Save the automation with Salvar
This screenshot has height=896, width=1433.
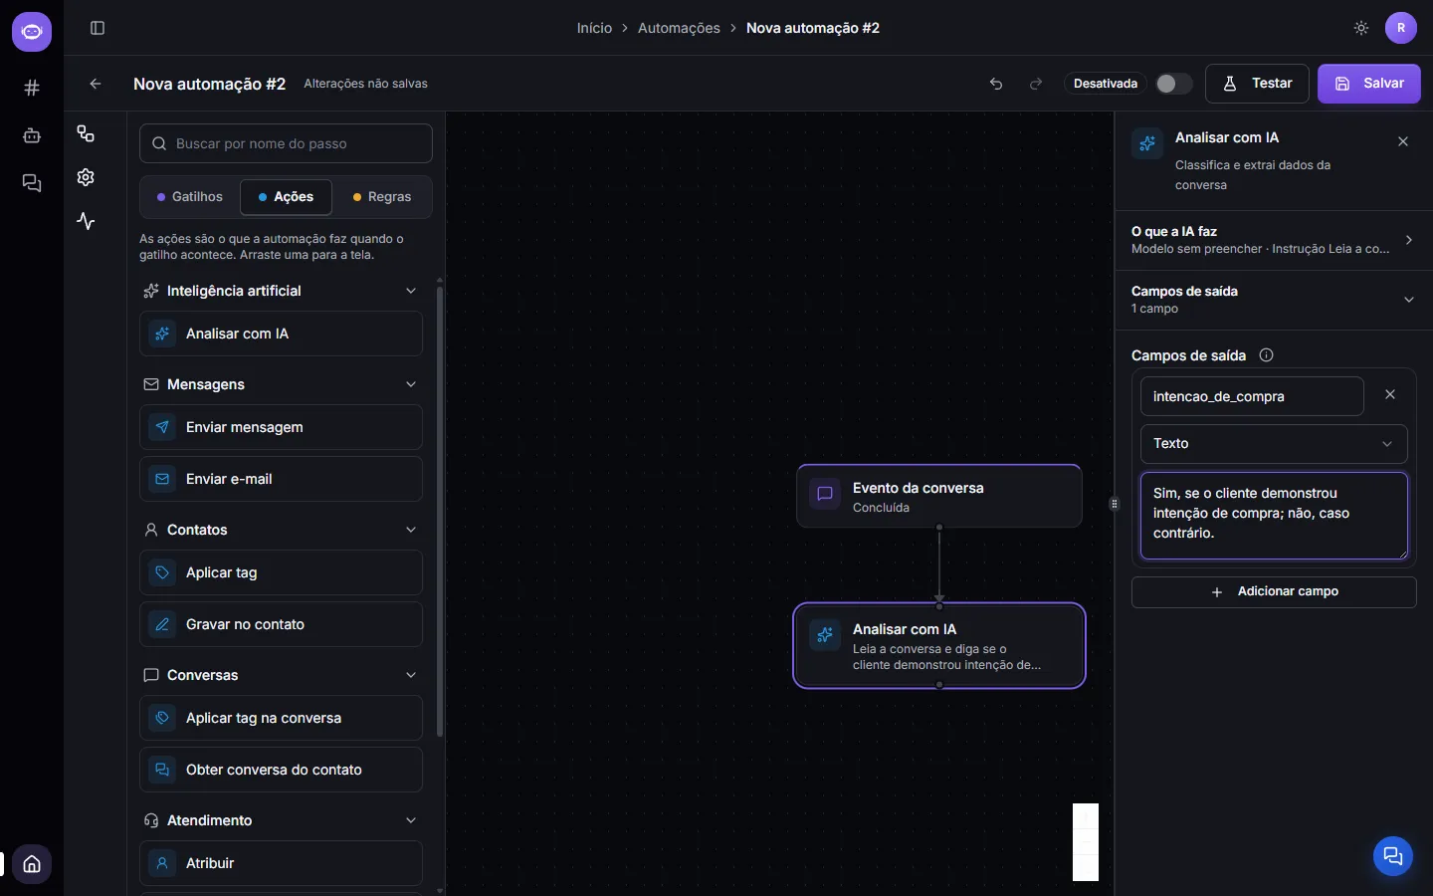pos(1369,84)
